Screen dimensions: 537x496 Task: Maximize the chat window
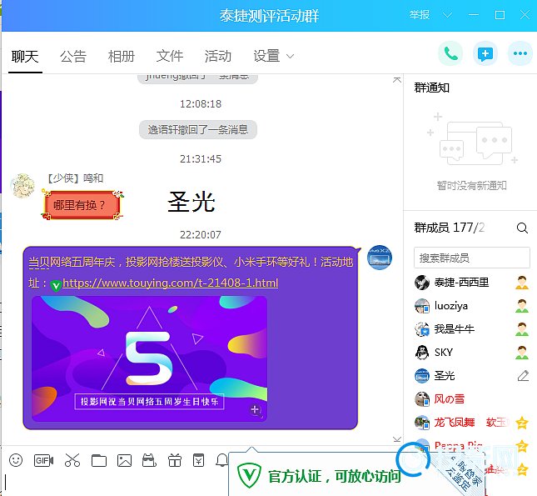point(500,15)
